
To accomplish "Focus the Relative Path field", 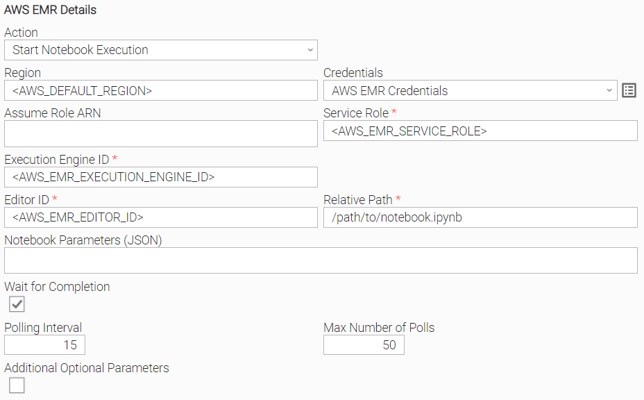I will (480, 217).
